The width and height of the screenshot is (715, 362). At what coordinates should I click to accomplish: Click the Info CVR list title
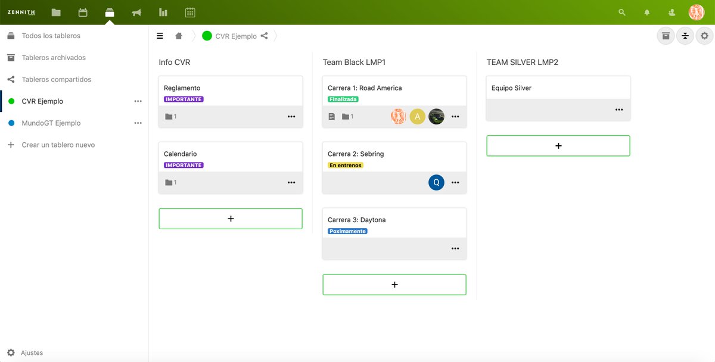coord(175,62)
